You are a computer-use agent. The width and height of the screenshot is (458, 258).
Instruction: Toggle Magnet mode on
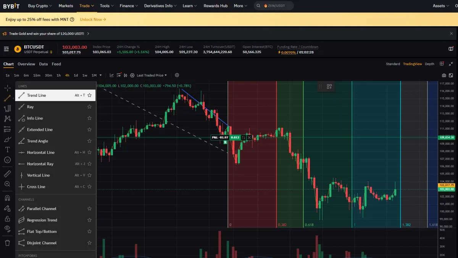click(x=7, y=198)
